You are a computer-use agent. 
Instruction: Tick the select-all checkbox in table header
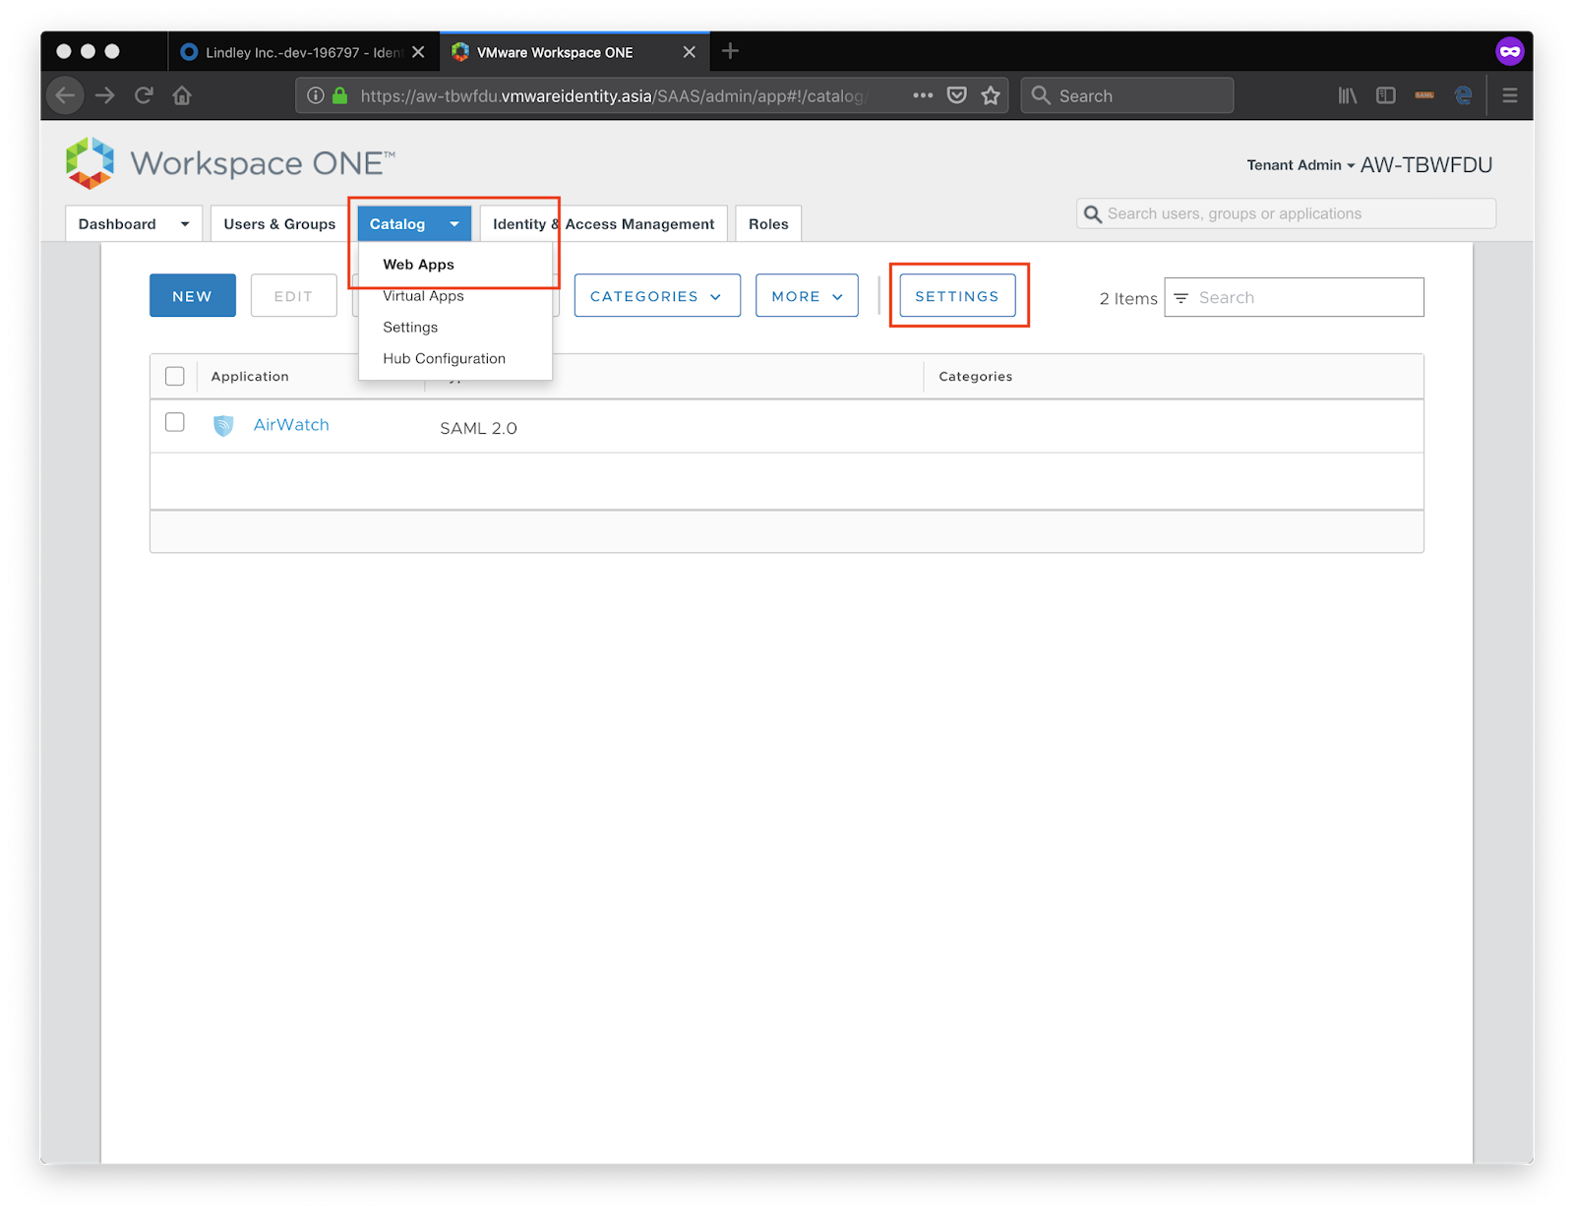pyautogui.click(x=175, y=376)
